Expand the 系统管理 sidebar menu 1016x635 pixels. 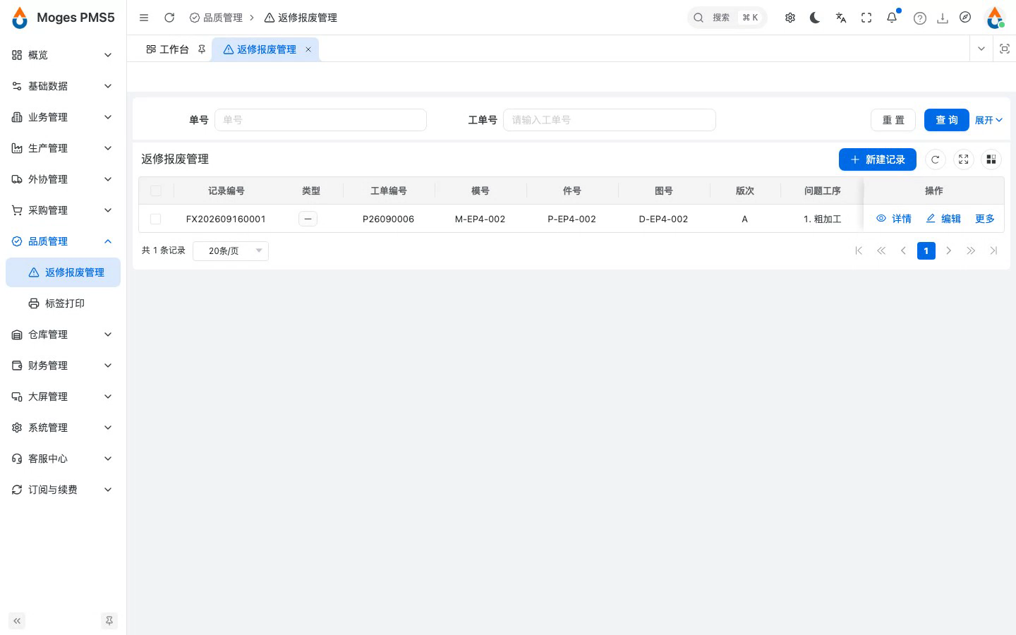(x=63, y=428)
